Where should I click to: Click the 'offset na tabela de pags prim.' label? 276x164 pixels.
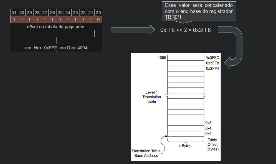click(x=56, y=27)
